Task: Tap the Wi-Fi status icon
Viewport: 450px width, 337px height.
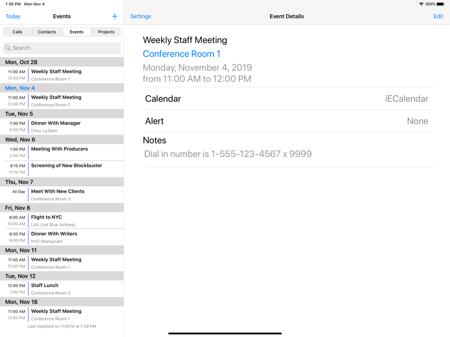Action: coord(421,4)
